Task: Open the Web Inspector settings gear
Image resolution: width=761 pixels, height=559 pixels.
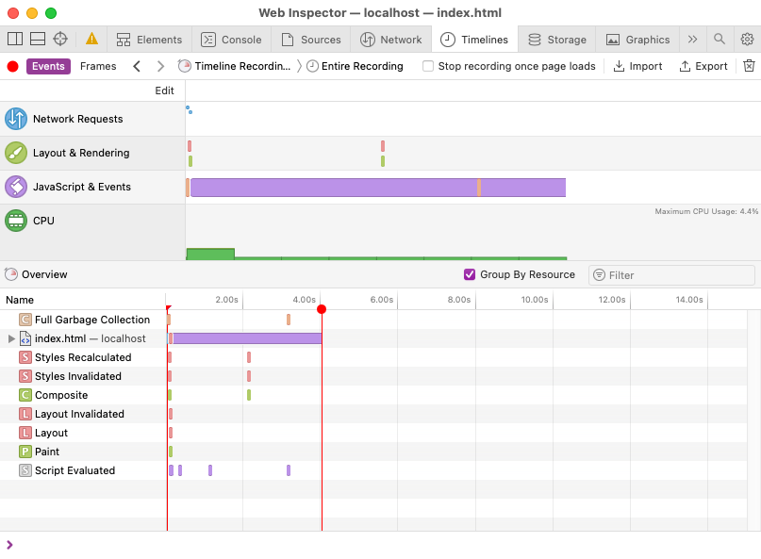Action: coord(748,40)
